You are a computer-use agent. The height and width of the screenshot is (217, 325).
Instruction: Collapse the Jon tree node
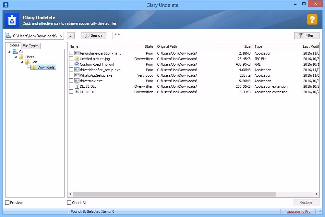[x=22, y=62]
